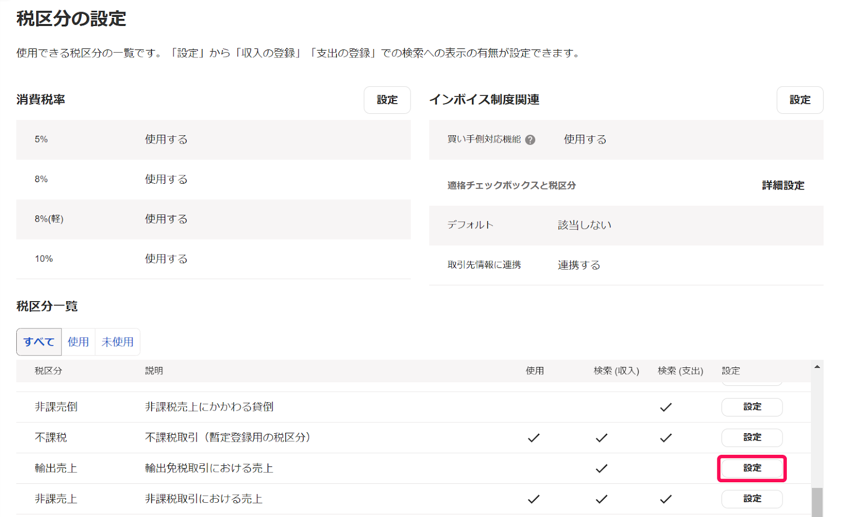Click 設定 button for インボイス制度関連 section
The image size is (842, 517).
[x=799, y=100]
